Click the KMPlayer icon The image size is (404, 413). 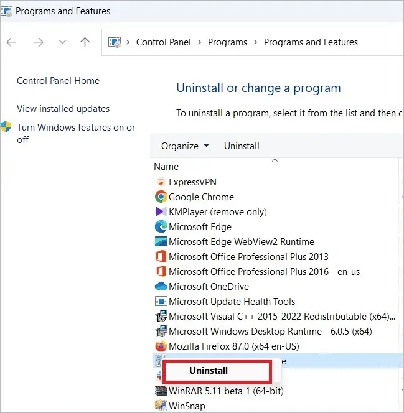[x=161, y=211]
